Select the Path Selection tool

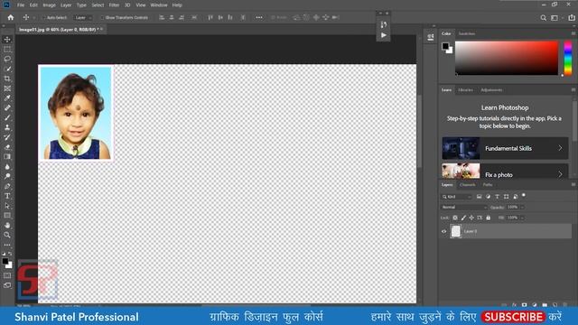pos(7,206)
